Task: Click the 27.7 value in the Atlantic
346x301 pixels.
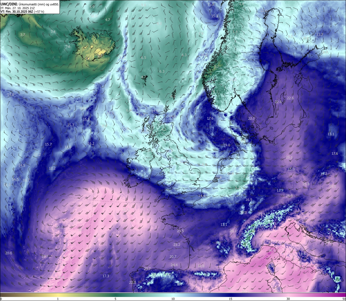Action: [x=45, y=256]
